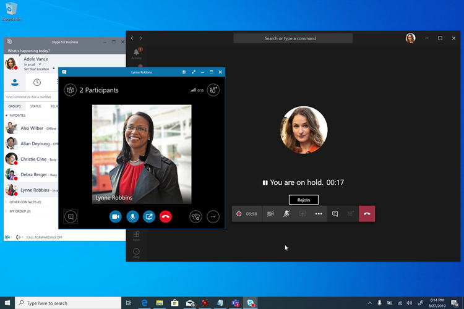Open Action Center notifications
464x309 pixels.
click(455, 303)
